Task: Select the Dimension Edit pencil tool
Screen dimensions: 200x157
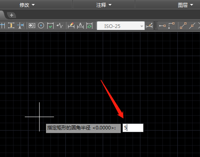Action: click(x=71, y=26)
